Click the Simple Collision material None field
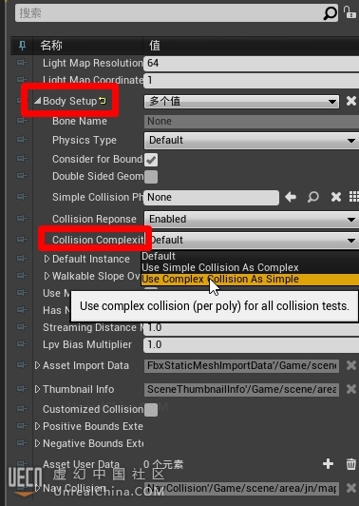This screenshot has width=359, height=506. 212,197
